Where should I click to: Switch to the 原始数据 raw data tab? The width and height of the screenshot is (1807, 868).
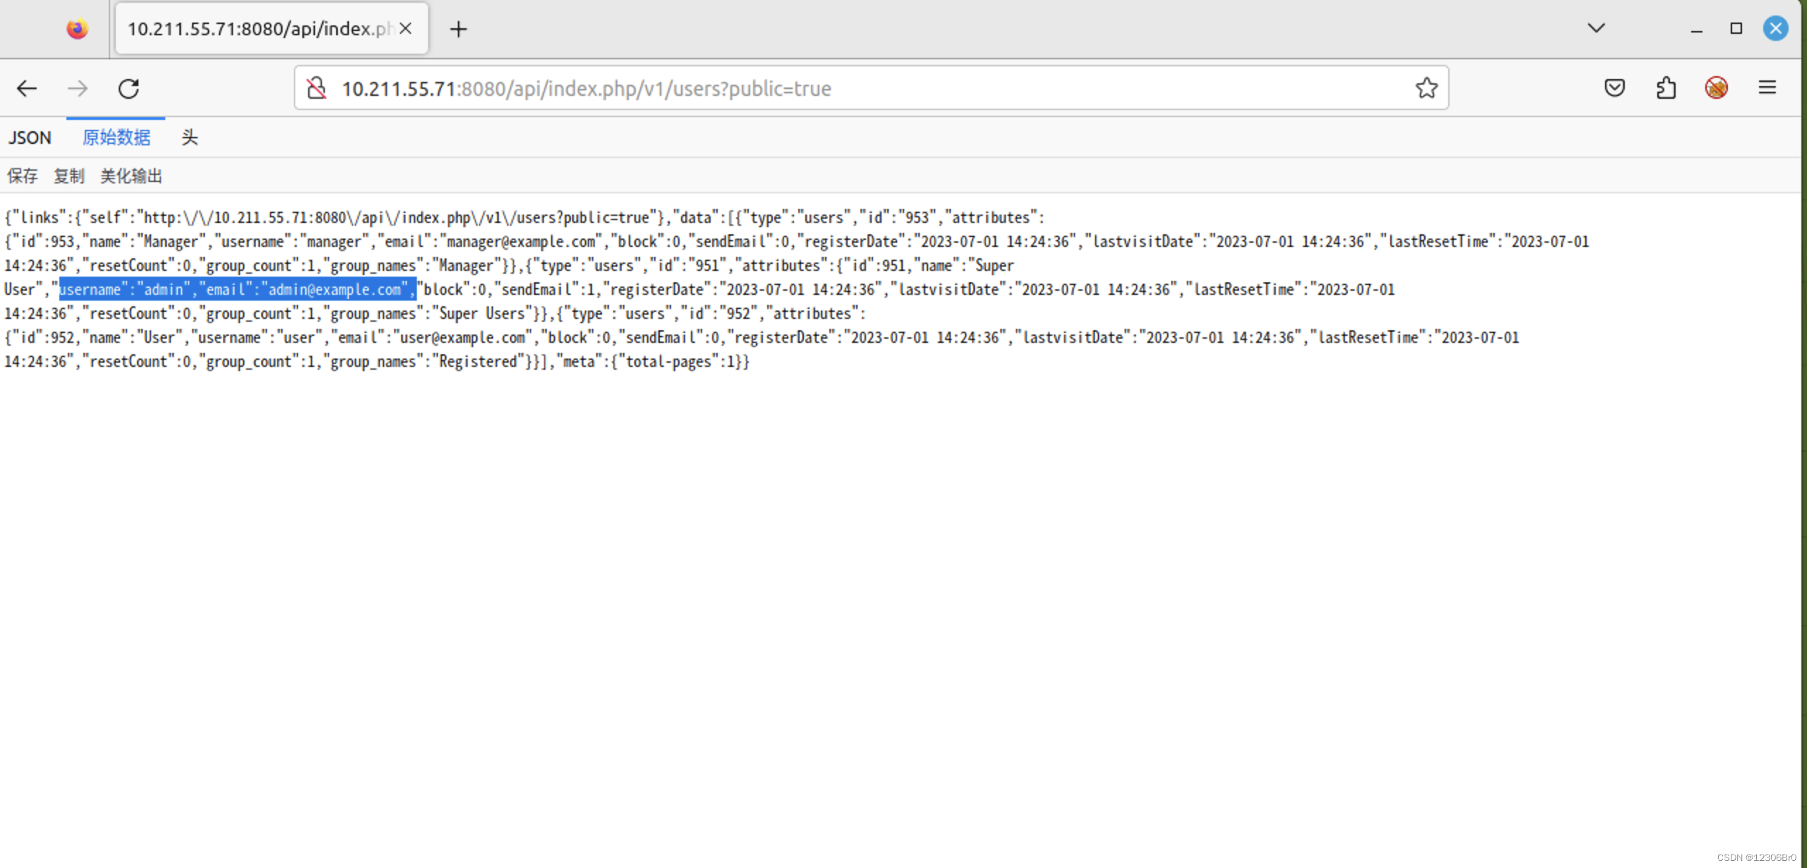coord(117,138)
